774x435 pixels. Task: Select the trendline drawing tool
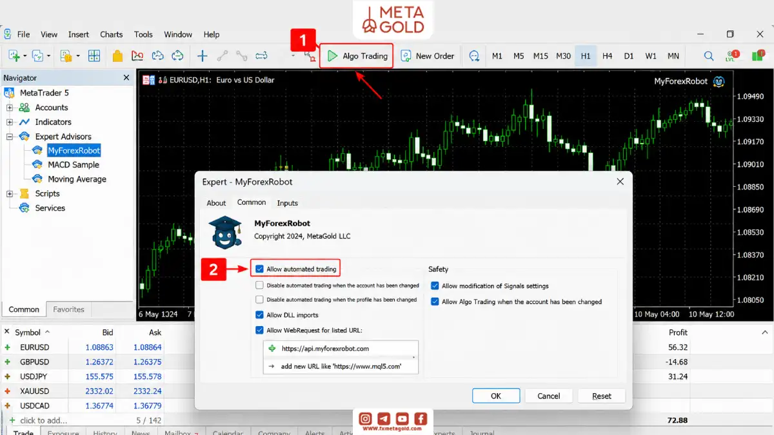[x=223, y=56]
